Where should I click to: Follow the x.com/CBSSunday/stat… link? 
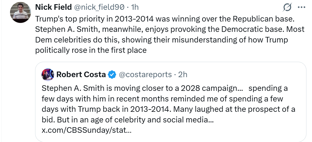coord(86,130)
